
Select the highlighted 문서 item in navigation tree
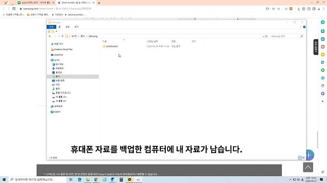pos(73,77)
